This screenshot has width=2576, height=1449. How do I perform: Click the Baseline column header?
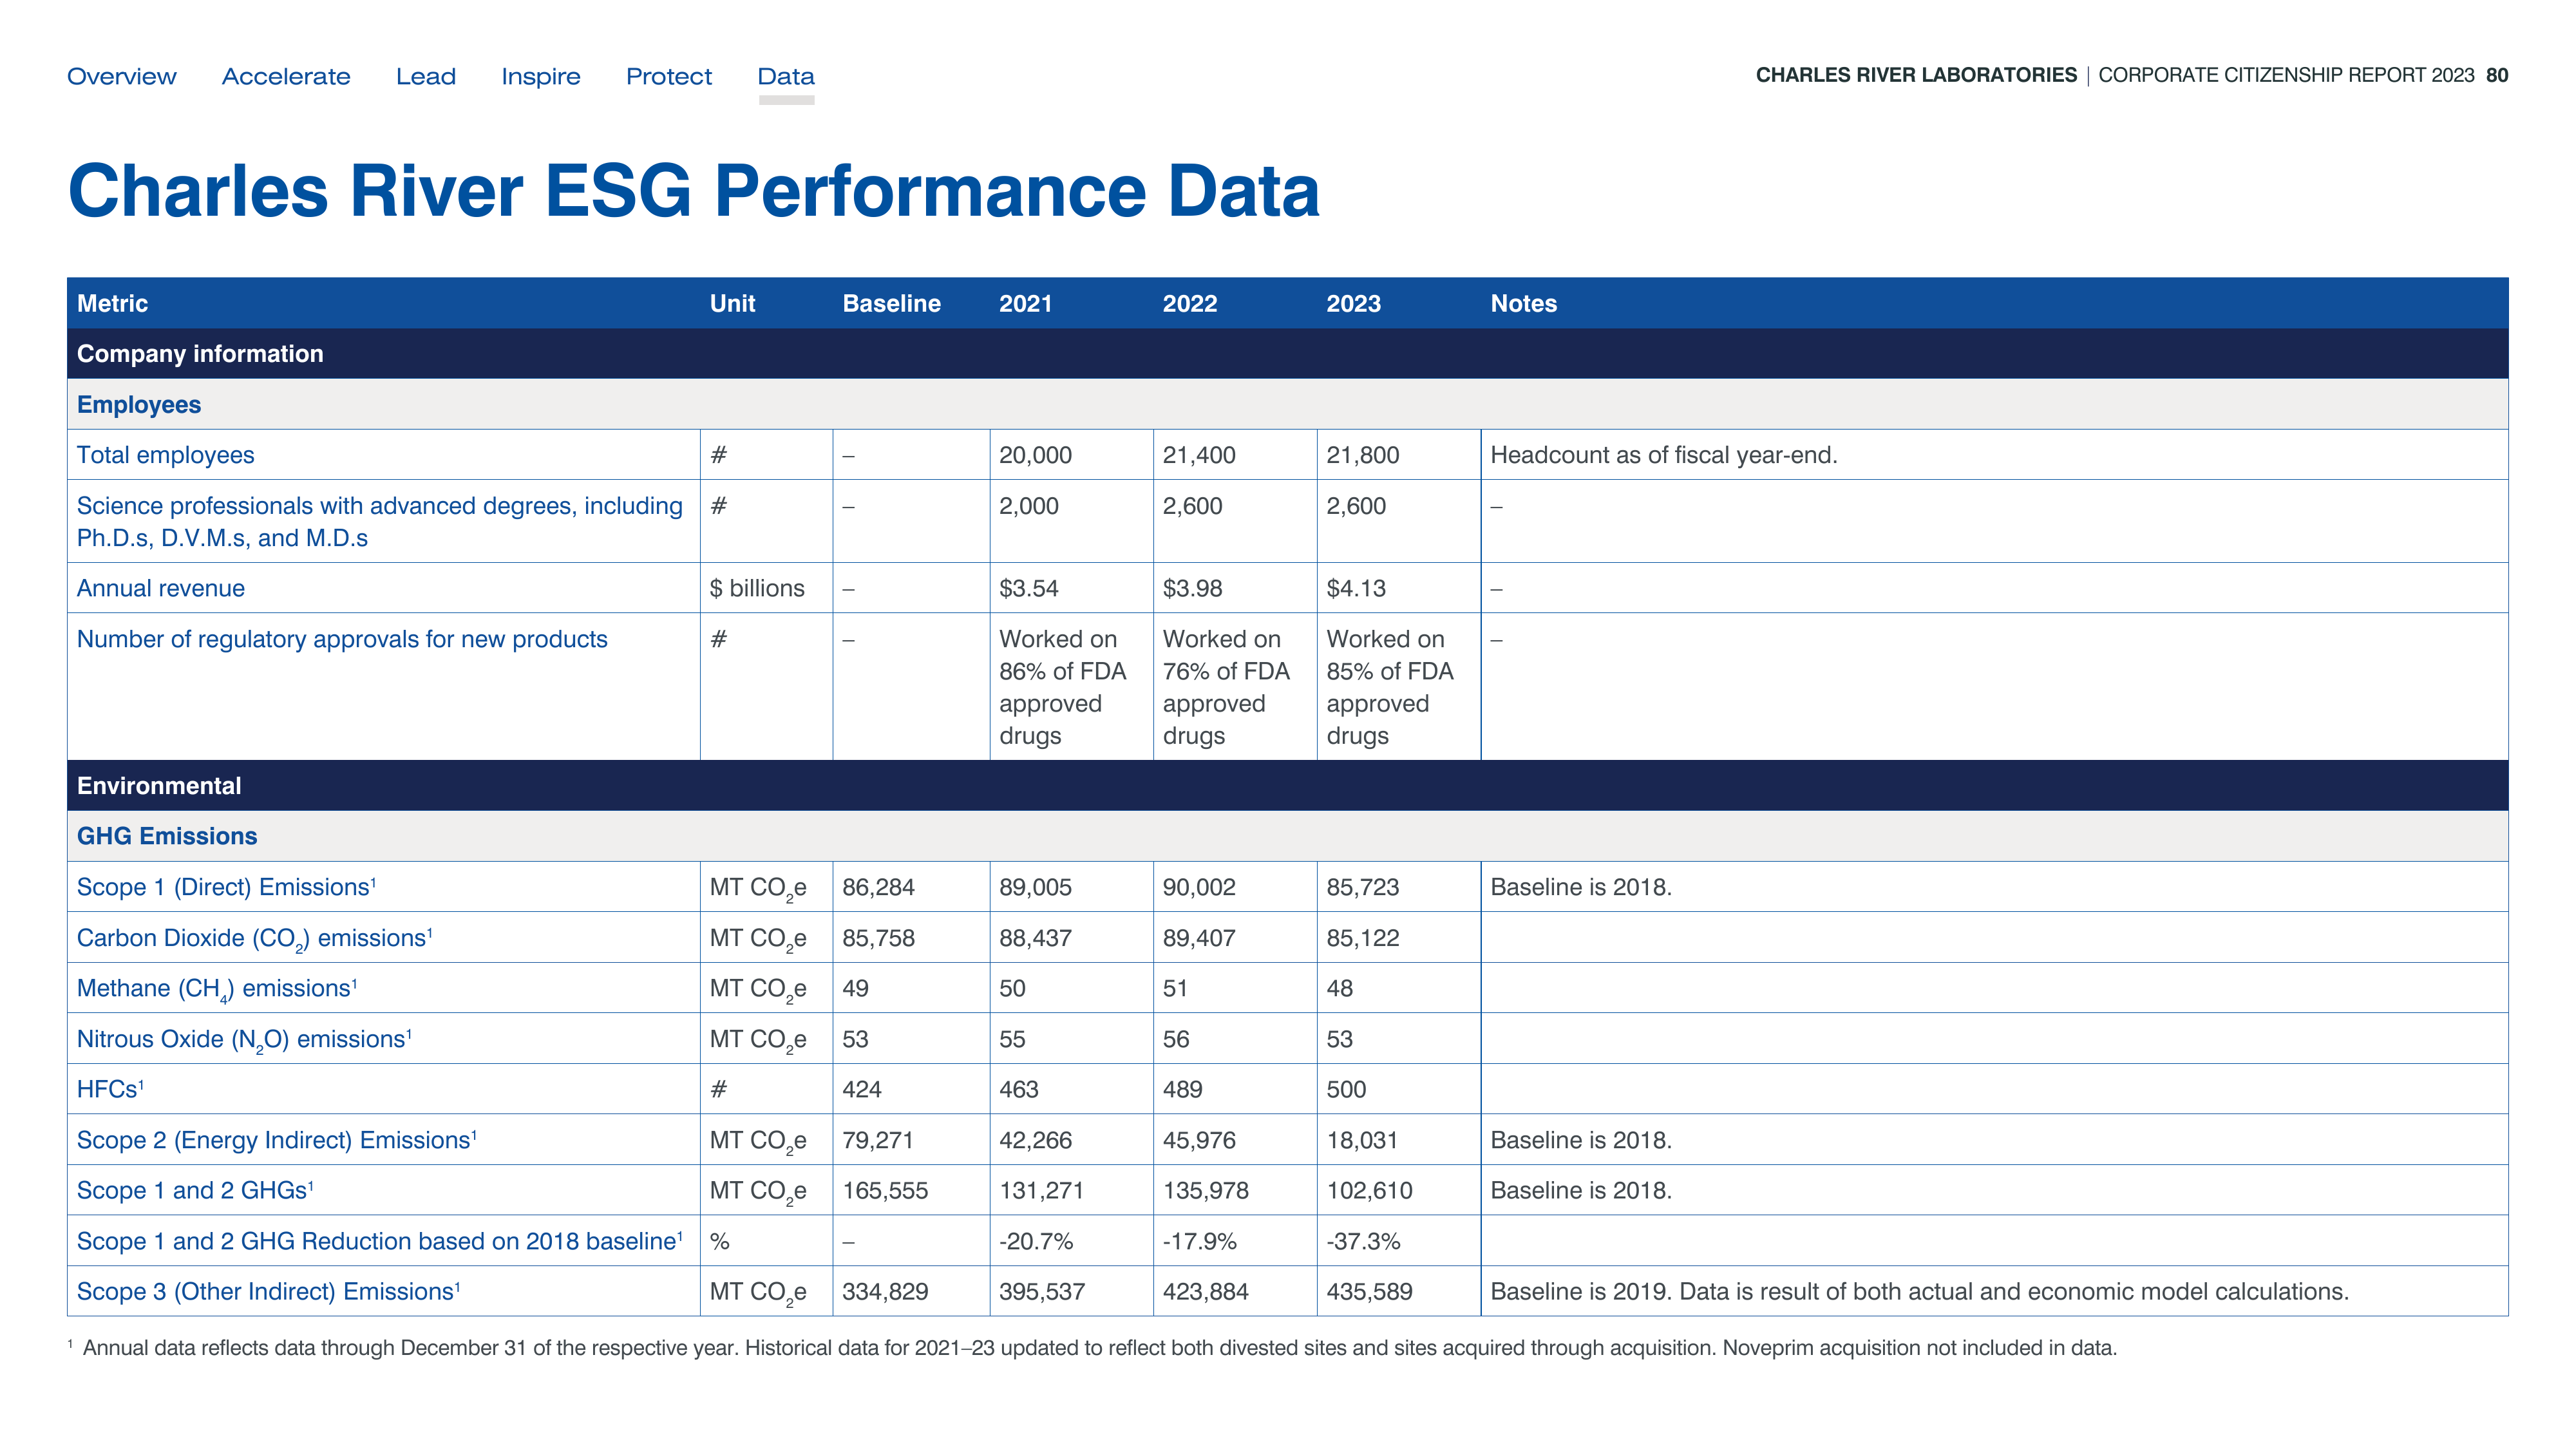891,303
